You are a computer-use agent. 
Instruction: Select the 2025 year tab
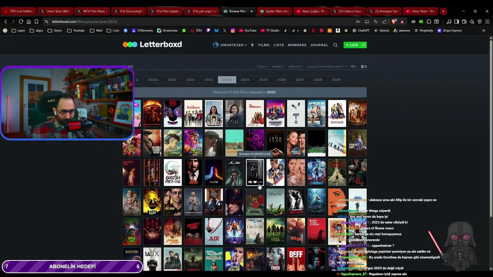pyautogui.click(x=263, y=80)
